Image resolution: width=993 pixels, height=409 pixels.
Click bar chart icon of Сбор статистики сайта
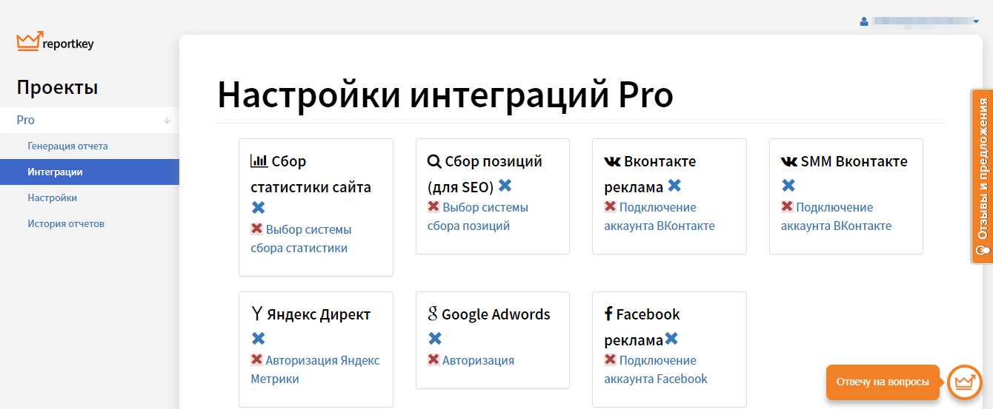[x=259, y=160]
